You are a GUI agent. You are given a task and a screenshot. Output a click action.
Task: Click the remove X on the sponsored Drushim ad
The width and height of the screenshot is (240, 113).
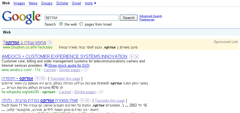coord(50,42)
